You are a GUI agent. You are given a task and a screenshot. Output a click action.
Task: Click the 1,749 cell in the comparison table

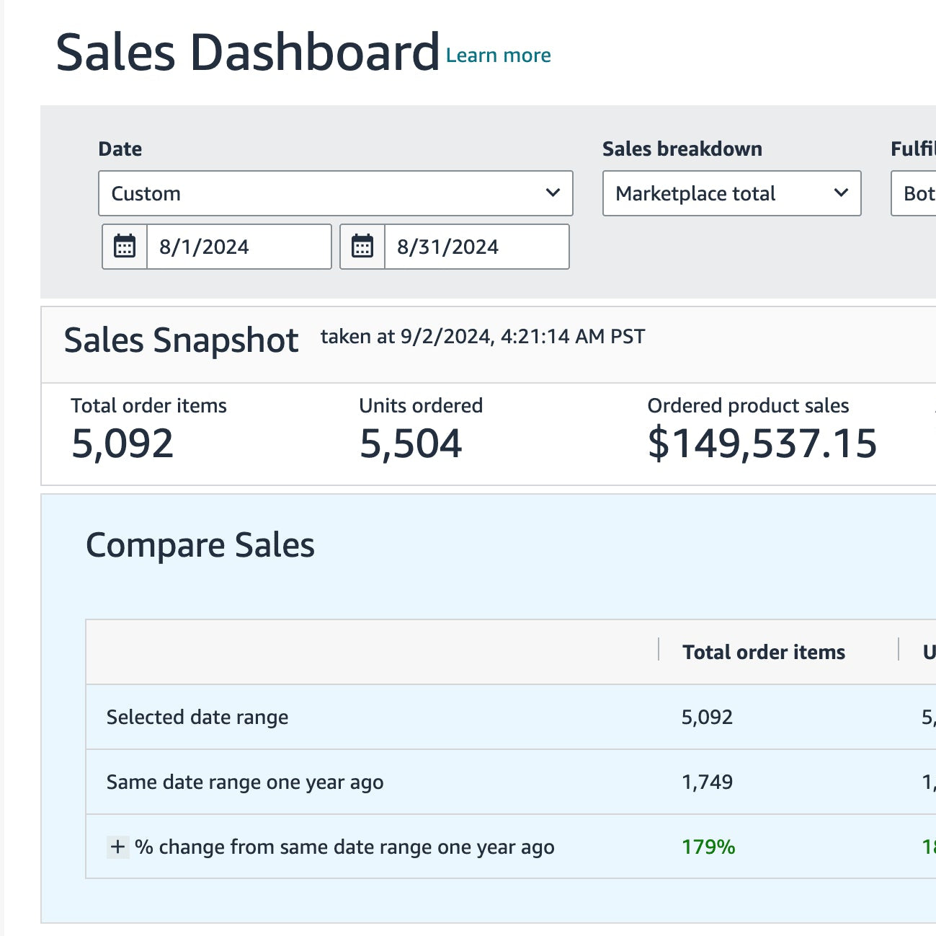(707, 782)
